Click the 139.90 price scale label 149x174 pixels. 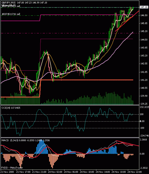pos(144,96)
